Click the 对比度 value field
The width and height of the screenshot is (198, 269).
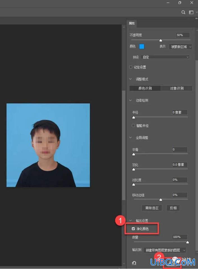pos(180,180)
